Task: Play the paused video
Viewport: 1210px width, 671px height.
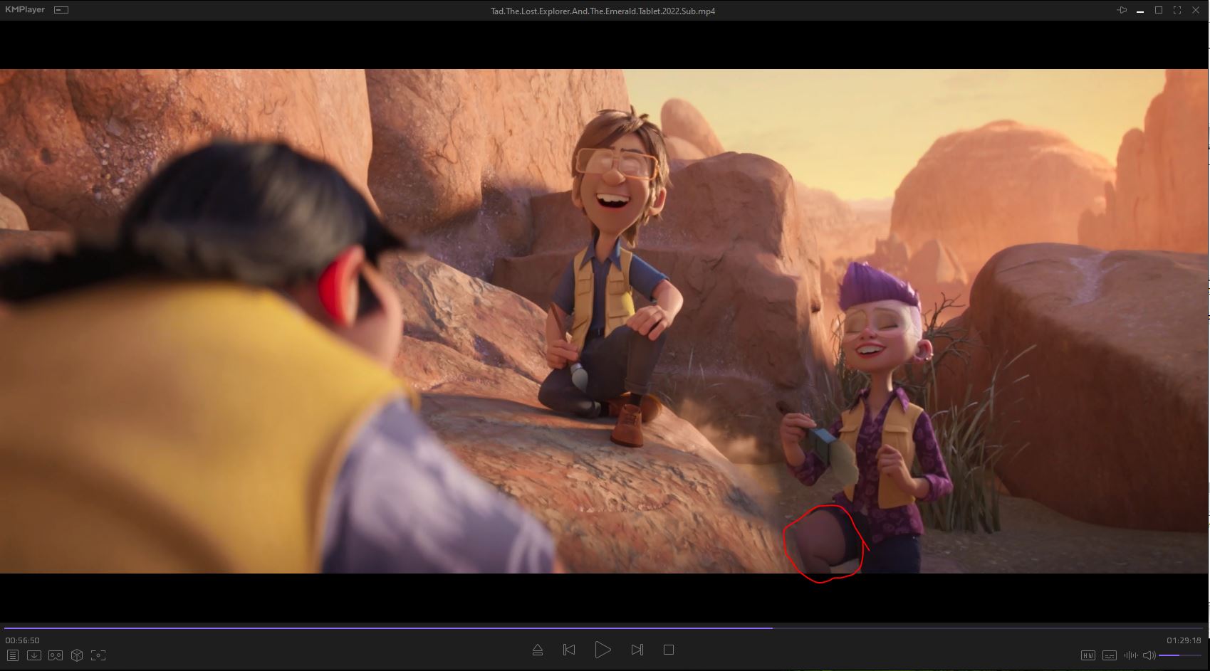Action: click(603, 650)
